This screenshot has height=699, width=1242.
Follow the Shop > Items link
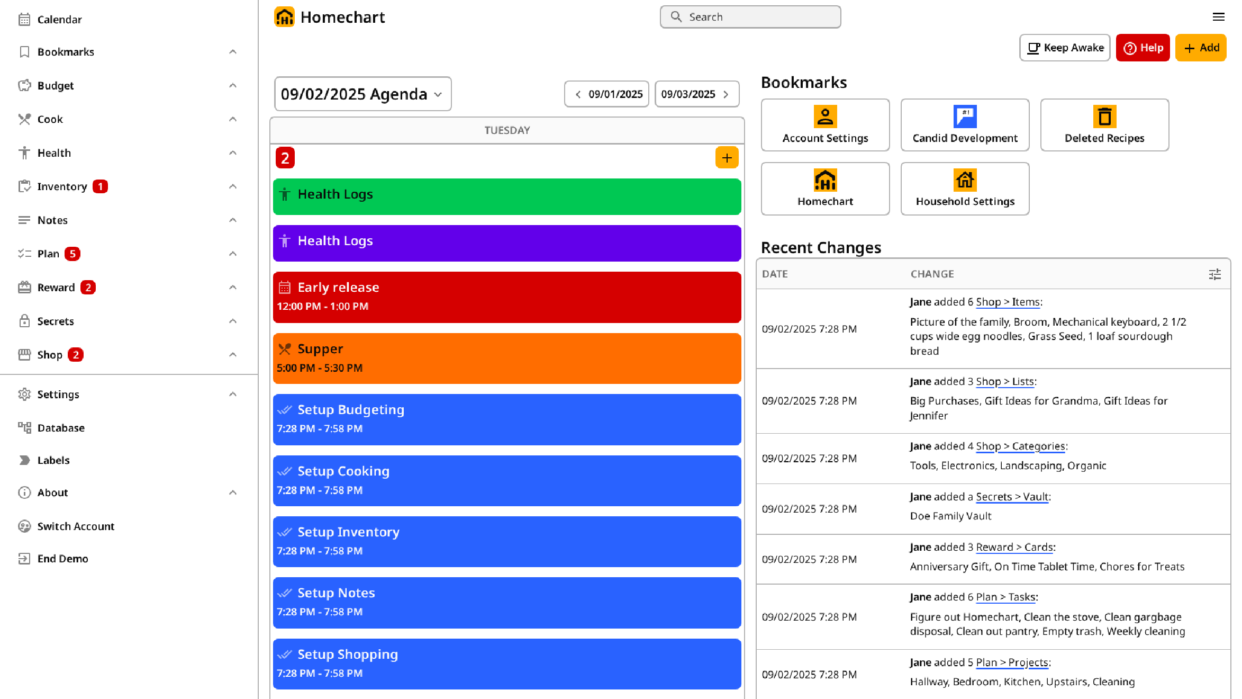pyautogui.click(x=1008, y=302)
